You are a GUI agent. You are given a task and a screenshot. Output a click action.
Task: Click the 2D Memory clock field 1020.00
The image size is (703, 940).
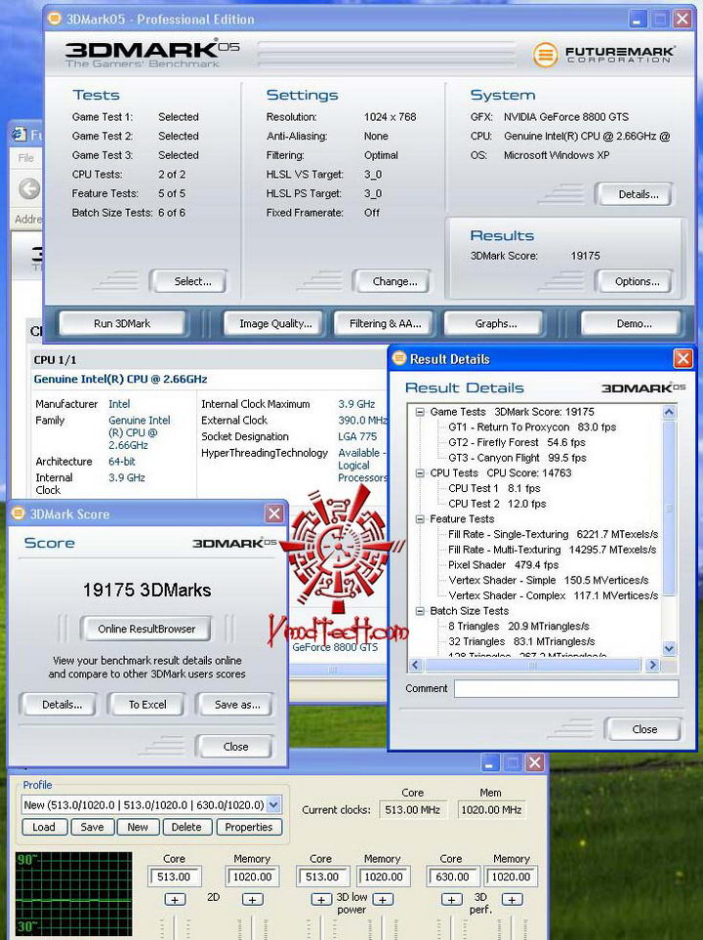pos(253,877)
